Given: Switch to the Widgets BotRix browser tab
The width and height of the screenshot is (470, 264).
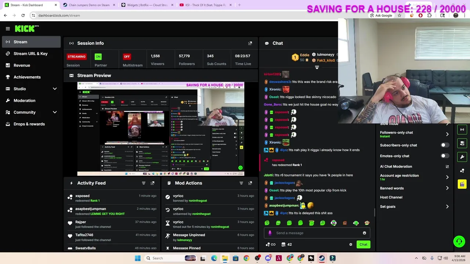Looking at the screenshot, I should pos(148,5).
